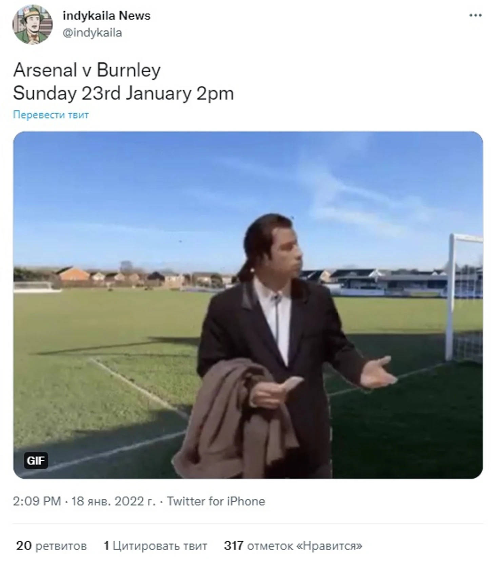The image size is (495, 562).
Task: Open the indykaila News display name
Action: pyautogui.click(x=106, y=16)
